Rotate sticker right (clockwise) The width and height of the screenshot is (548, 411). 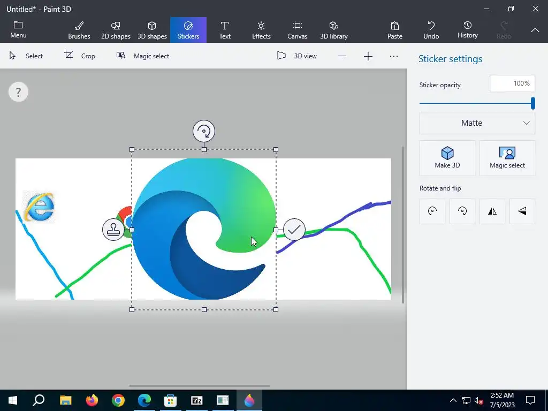[462, 211]
